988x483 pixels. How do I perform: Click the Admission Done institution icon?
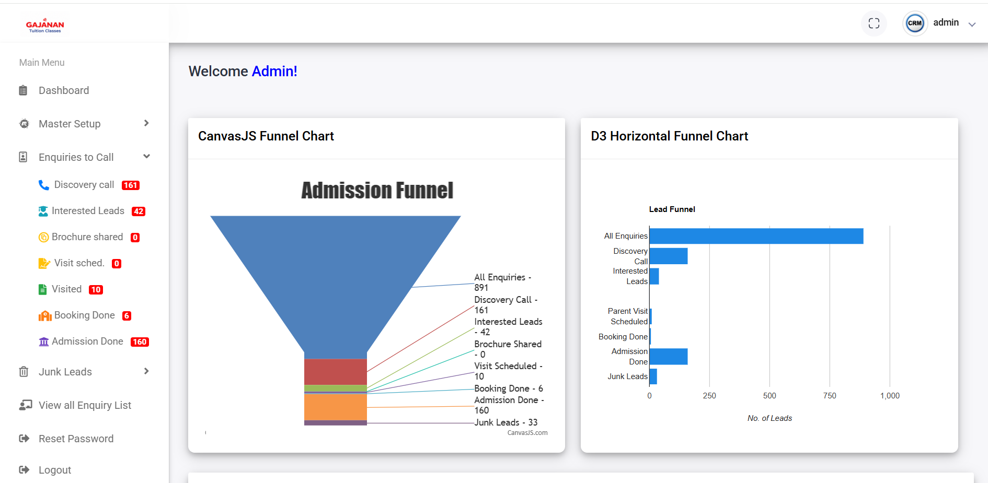(44, 341)
